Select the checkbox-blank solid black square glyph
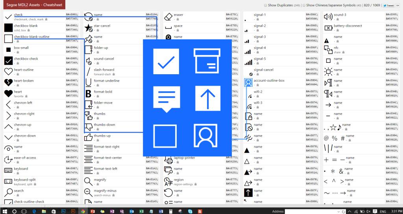The image size is (403, 214). pos(8,27)
